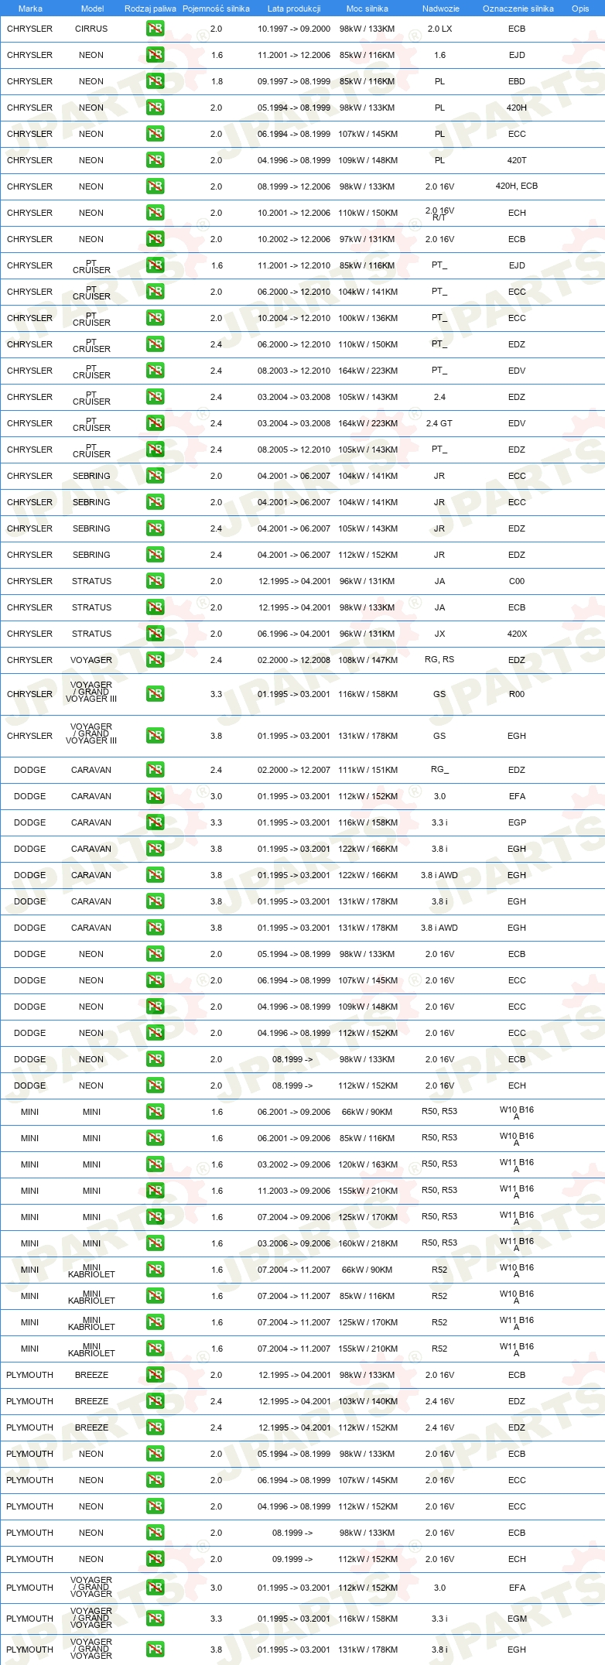
Task: Click the Lata produkcji column header
Action: [294, 9]
